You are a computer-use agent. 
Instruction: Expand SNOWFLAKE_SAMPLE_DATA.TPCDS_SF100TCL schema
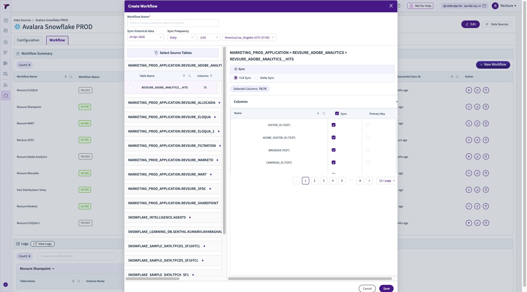click(x=205, y=246)
